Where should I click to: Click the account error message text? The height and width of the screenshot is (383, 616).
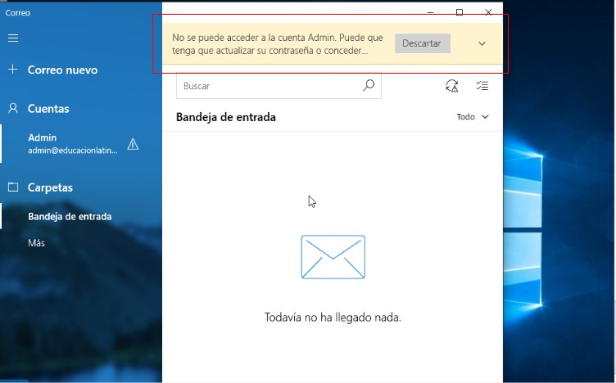click(278, 44)
